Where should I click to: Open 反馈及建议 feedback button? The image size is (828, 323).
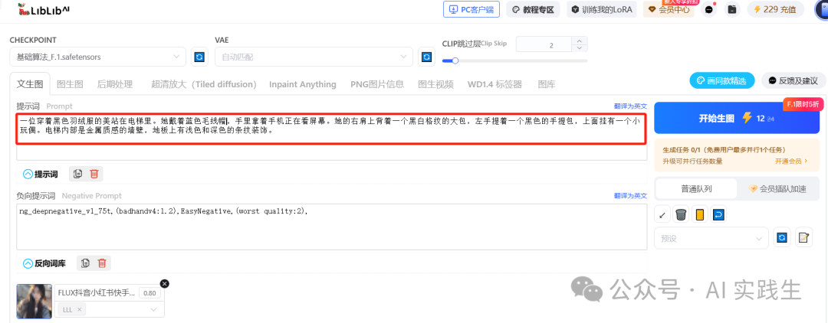793,80
